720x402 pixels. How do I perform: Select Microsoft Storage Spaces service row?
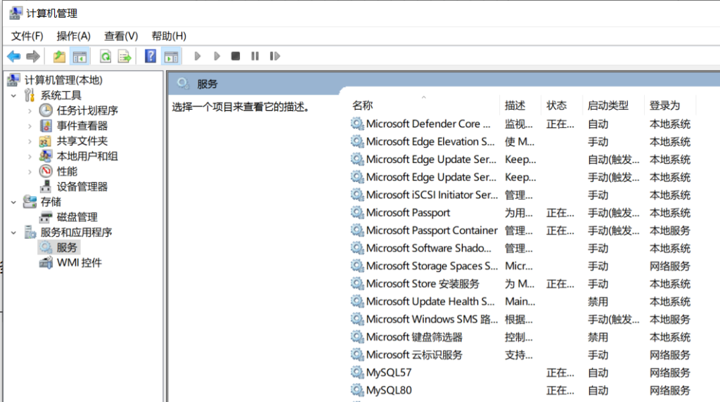pos(521,266)
